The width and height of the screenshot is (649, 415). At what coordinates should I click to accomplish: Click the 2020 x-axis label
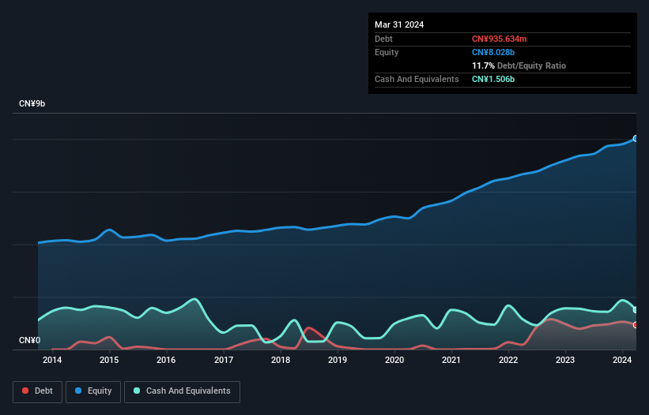click(394, 360)
